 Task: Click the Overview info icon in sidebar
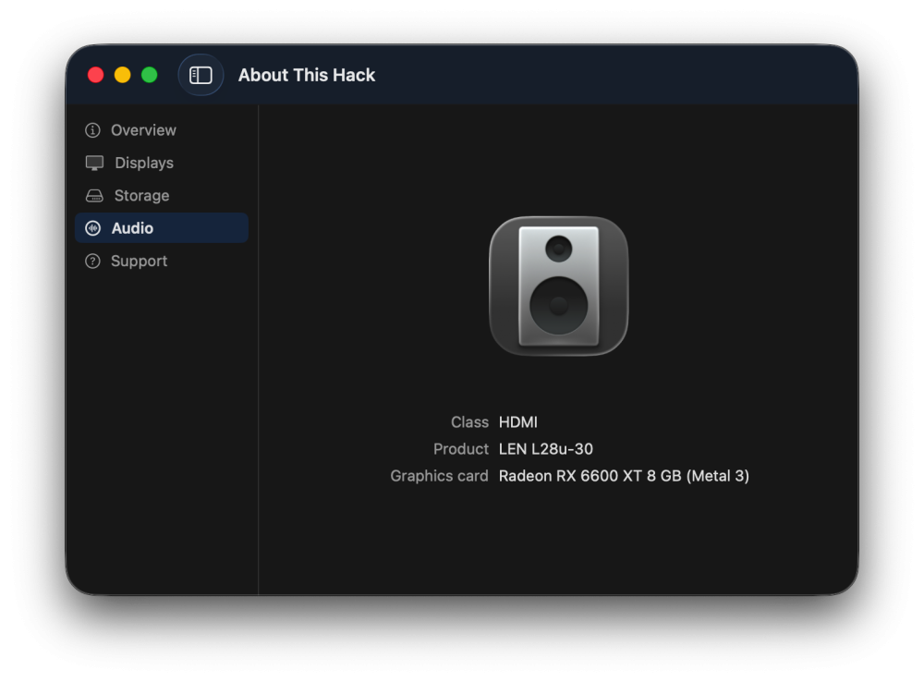tap(92, 130)
